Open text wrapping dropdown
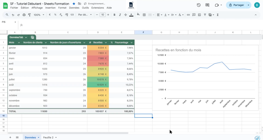 pyautogui.click(x=174, y=15)
